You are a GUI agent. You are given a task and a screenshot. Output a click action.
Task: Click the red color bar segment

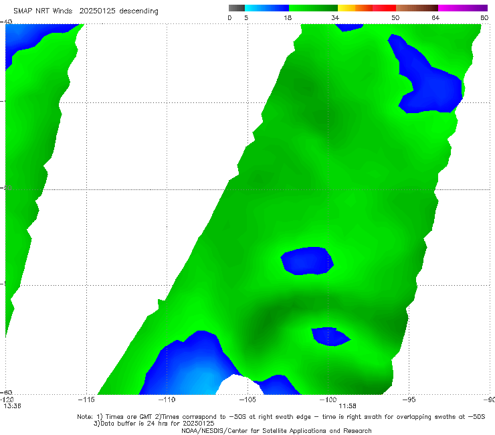(384, 8)
